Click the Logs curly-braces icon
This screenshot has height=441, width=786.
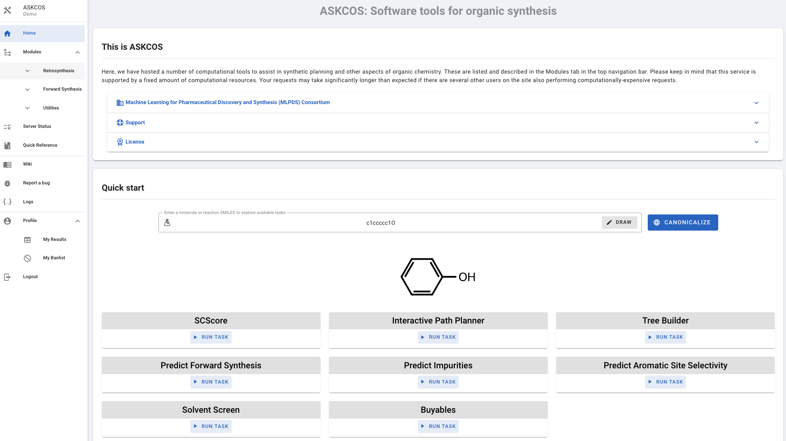[7, 202]
